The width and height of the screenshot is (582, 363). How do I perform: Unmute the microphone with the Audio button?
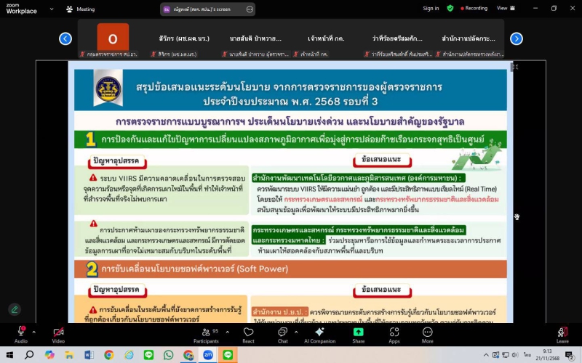click(21, 333)
